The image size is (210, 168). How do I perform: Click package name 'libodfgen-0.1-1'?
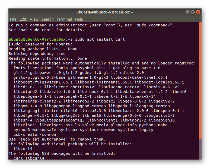point(31,115)
